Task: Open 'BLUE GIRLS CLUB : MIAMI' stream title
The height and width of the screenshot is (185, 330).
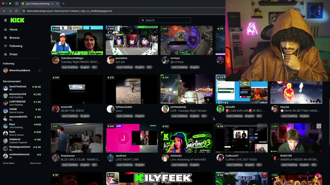Action: (80, 160)
